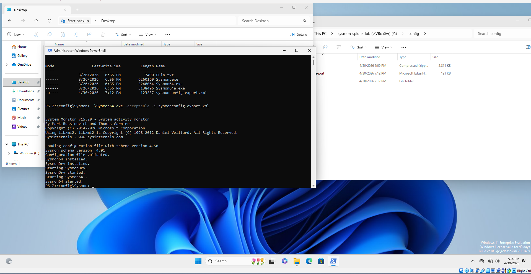The height and width of the screenshot is (274, 531).
Task: Open Microsoft Store from taskbar
Action: pos(321,261)
